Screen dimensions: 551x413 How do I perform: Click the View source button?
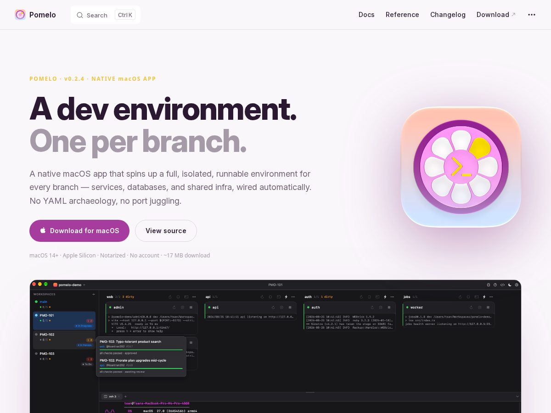[x=166, y=231]
